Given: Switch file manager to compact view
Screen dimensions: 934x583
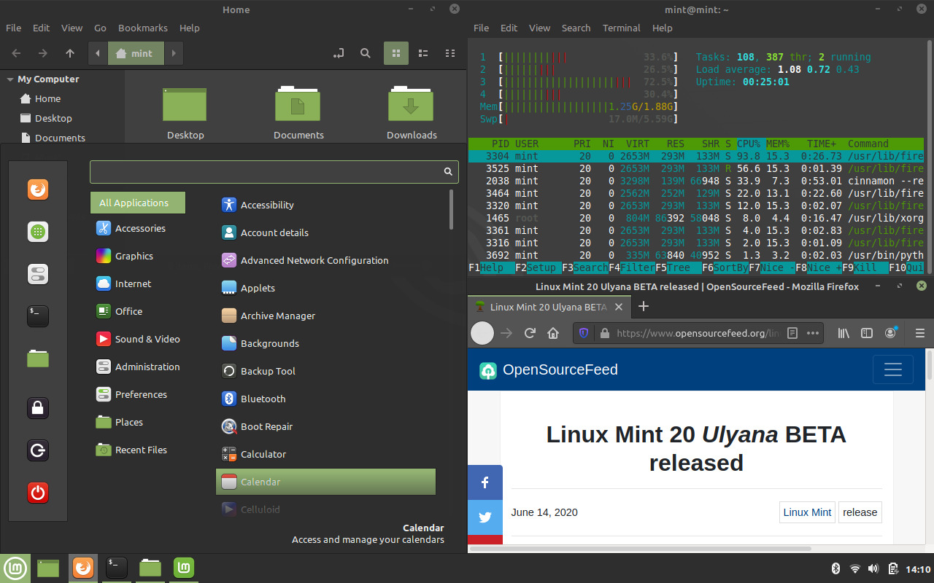Looking at the screenshot, I should click(450, 53).
